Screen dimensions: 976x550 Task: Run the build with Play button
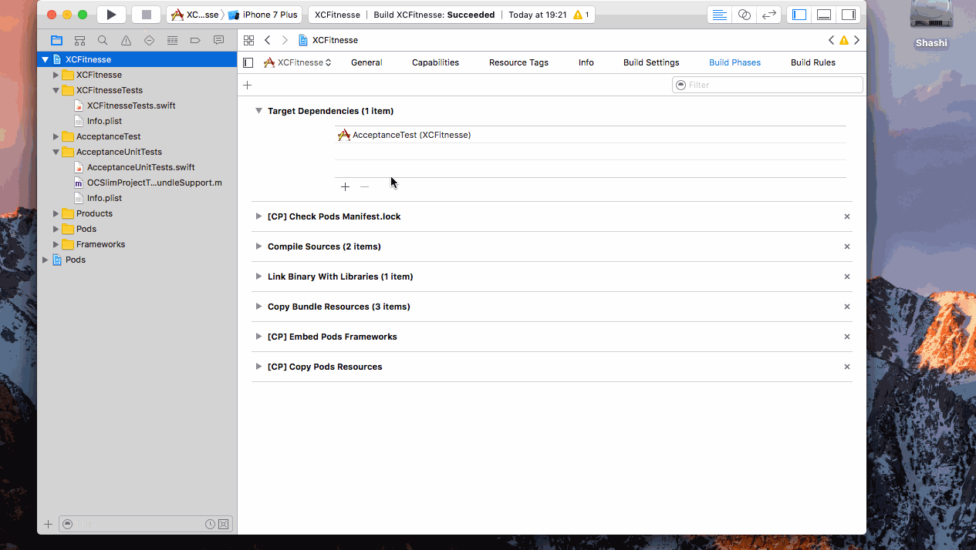tap(111, 15)
